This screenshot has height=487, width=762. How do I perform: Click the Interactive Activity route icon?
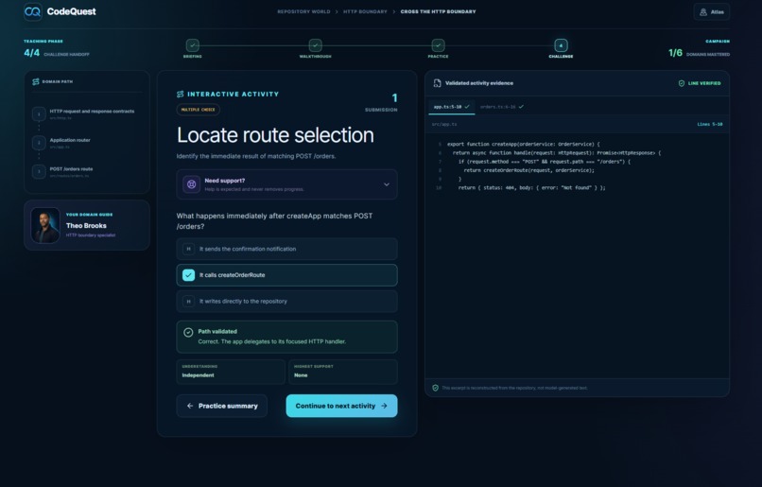181,94
